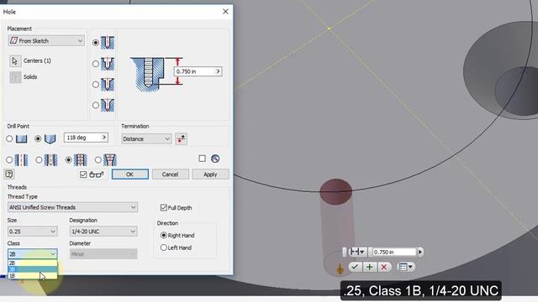The image size is (538, 302).
Task: Click the flat drill point icon
Action: [22, 138]
